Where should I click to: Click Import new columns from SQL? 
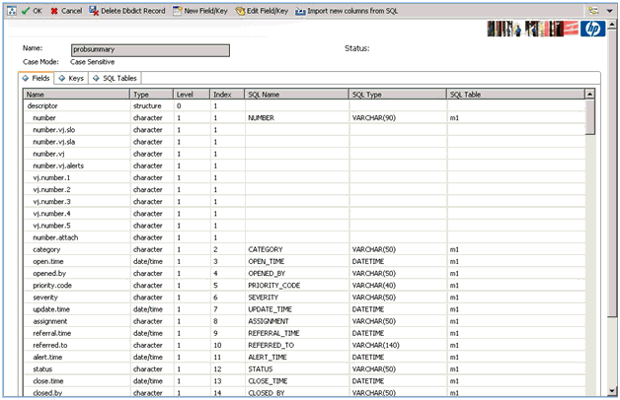(347, 11)
